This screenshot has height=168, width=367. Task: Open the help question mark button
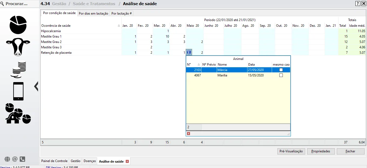(358, 4)
